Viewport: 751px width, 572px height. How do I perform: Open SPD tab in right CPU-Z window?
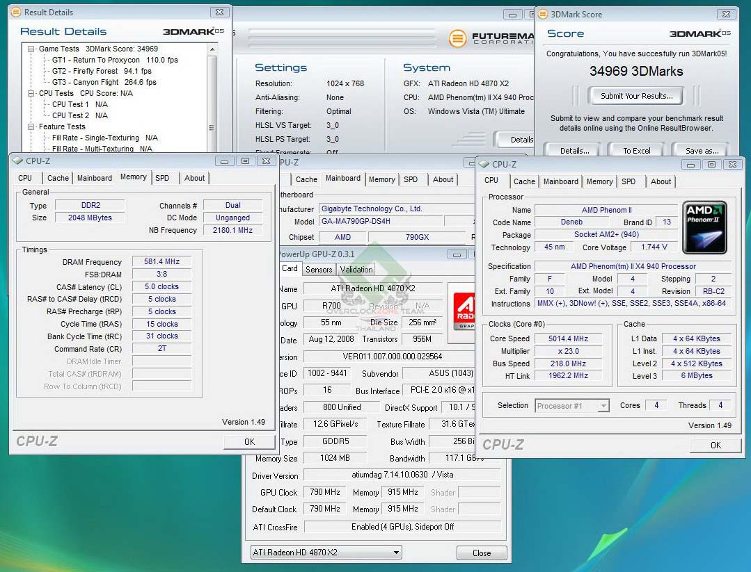point(629,181)
